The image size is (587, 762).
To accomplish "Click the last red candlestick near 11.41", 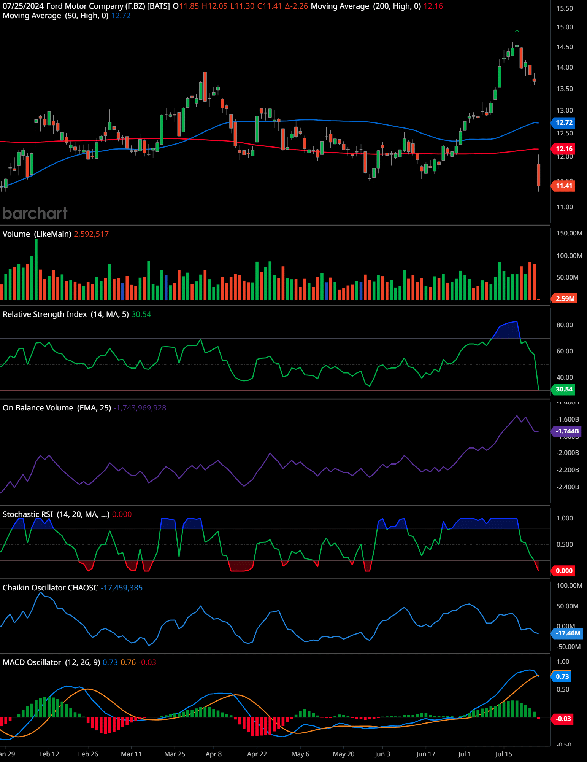I will [x=538, y=174].
